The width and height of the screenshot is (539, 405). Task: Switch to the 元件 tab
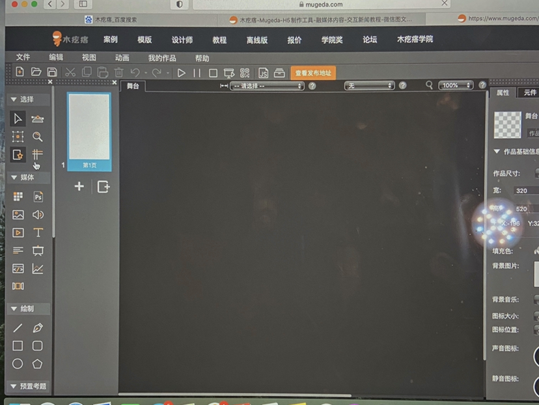(529, 92)
